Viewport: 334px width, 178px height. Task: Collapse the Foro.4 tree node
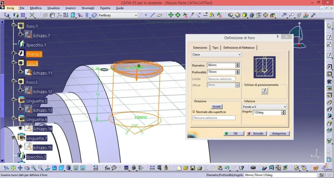point(14,63)
